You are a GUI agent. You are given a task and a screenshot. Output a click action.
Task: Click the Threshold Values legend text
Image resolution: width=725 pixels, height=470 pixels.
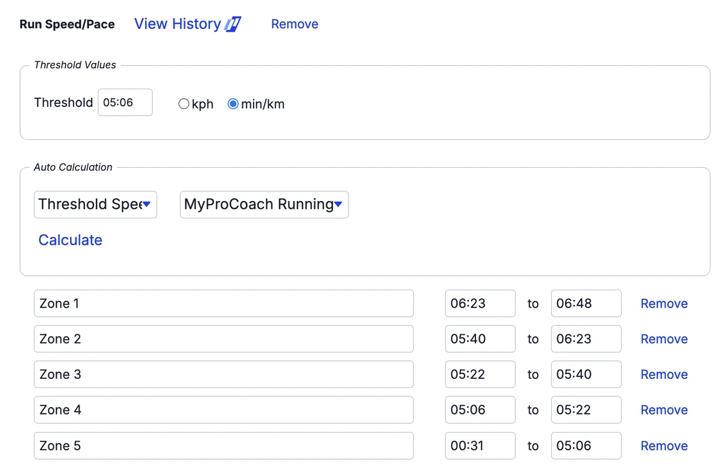(x=75, y=65)
